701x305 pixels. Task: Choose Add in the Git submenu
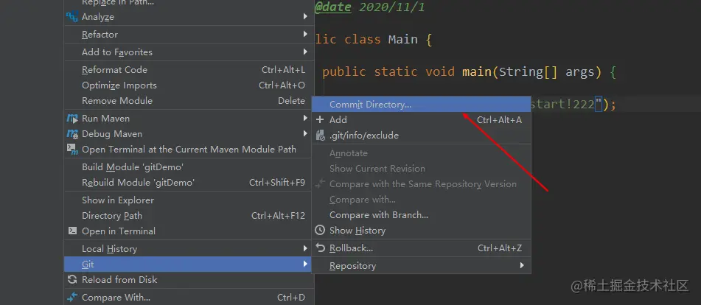[421, 119]
